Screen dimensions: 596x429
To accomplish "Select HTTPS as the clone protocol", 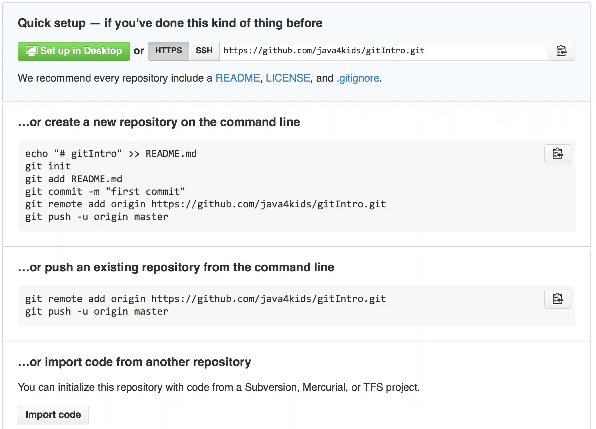I will 168,50.
